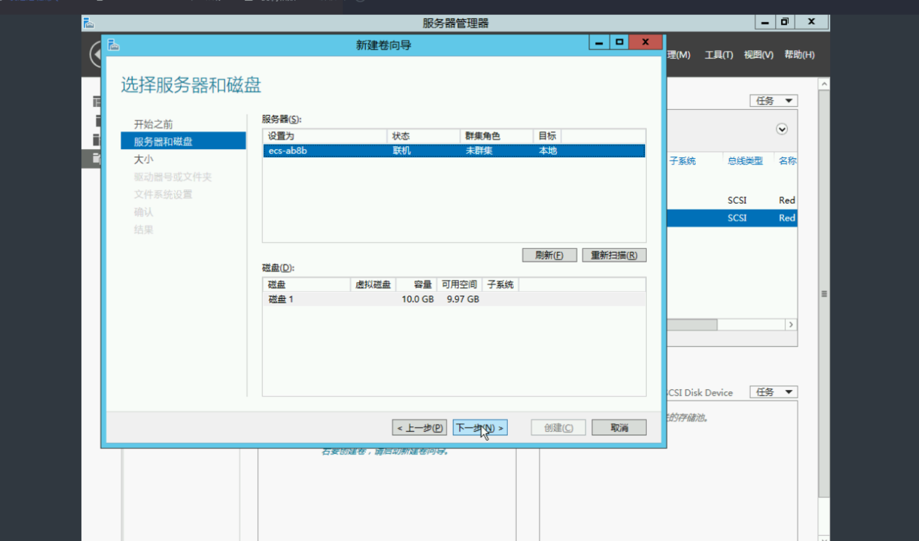The height and width of the screenshot is (541, 919).
Task: Sort servers by 设置为 column header
Action: (x=325, y=136)
